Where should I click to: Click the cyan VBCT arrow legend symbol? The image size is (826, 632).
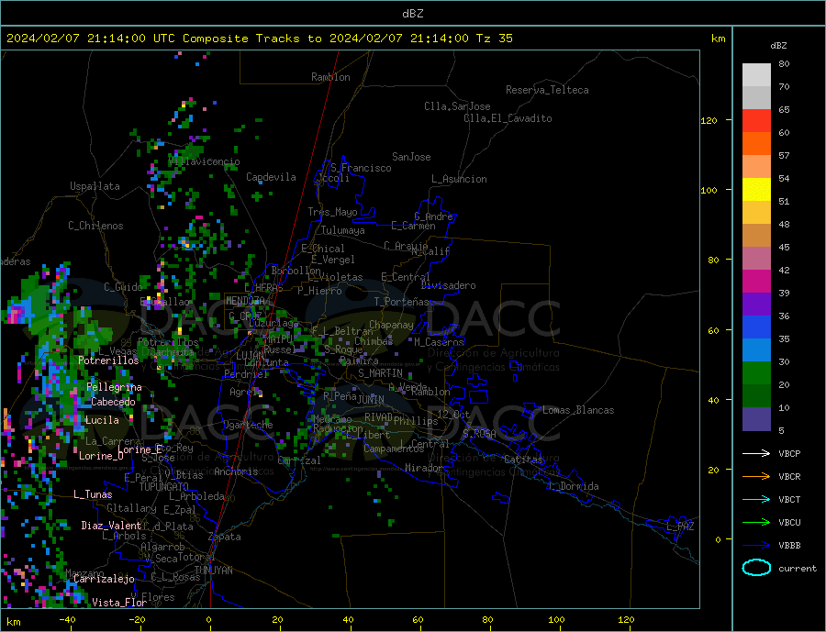[756, 499]
